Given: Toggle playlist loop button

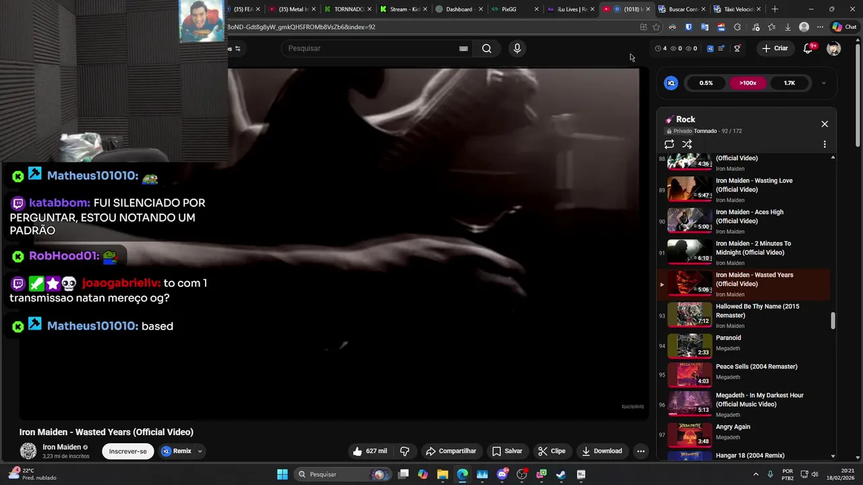Looking at the screenshot, I should point(669,144).
